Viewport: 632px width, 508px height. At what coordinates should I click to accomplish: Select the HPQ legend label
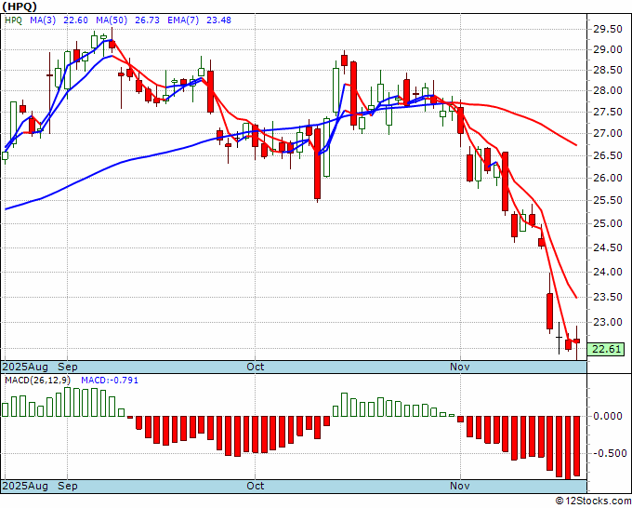(14, 20)
